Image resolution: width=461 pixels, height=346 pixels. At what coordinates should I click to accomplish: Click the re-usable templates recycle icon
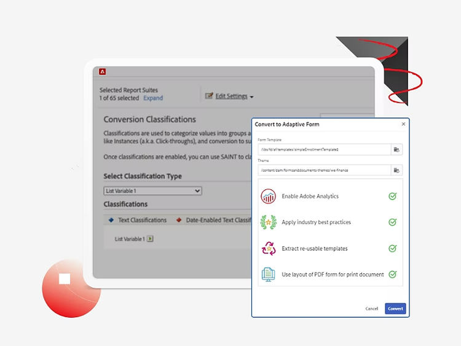click(268, 248)
